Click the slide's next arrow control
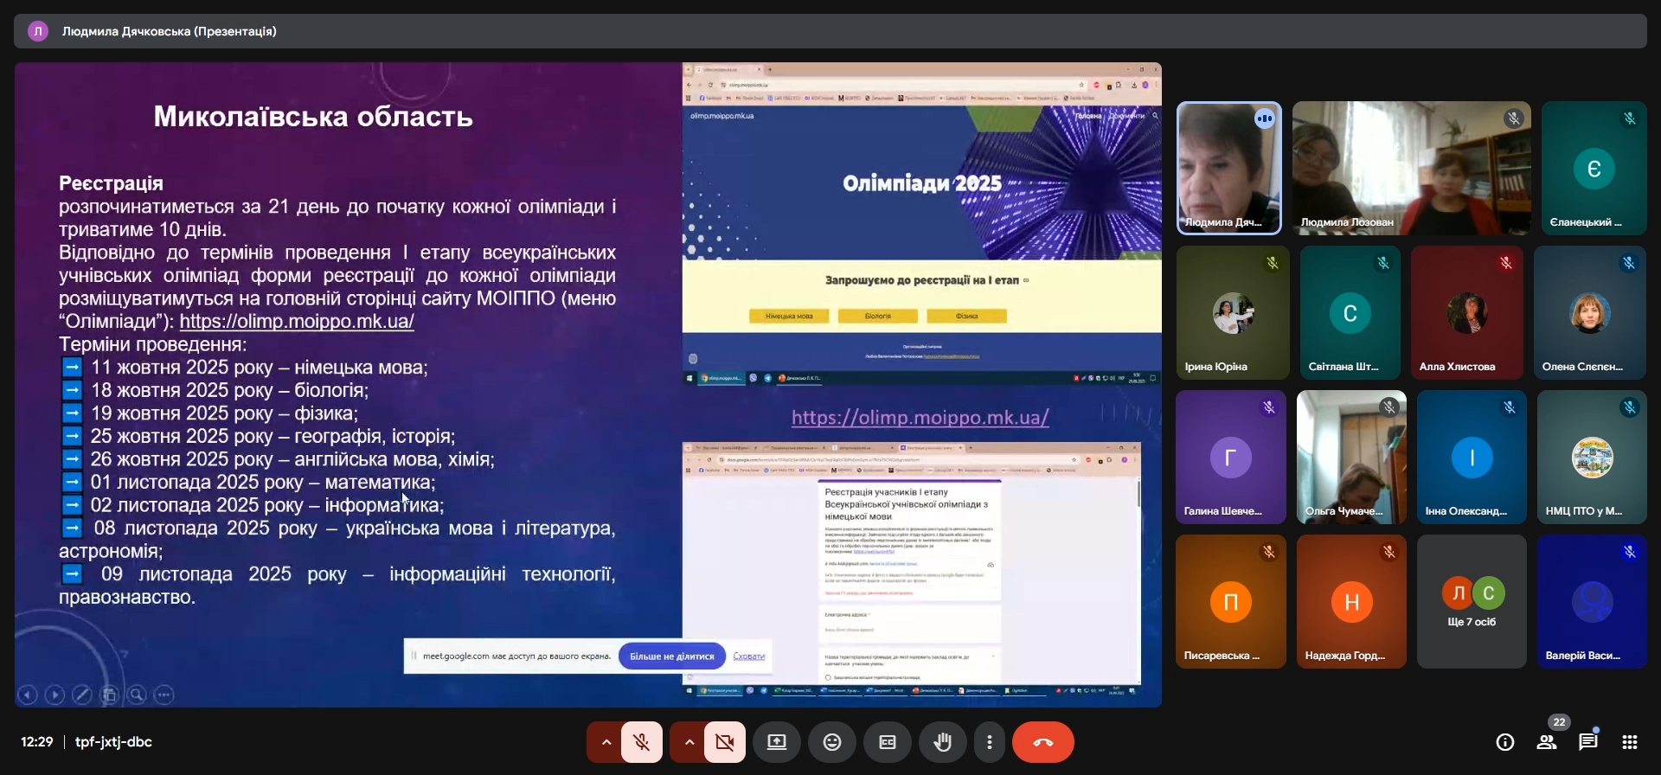Viewport: 1661px width, 775px height. [x=55, y=695]
